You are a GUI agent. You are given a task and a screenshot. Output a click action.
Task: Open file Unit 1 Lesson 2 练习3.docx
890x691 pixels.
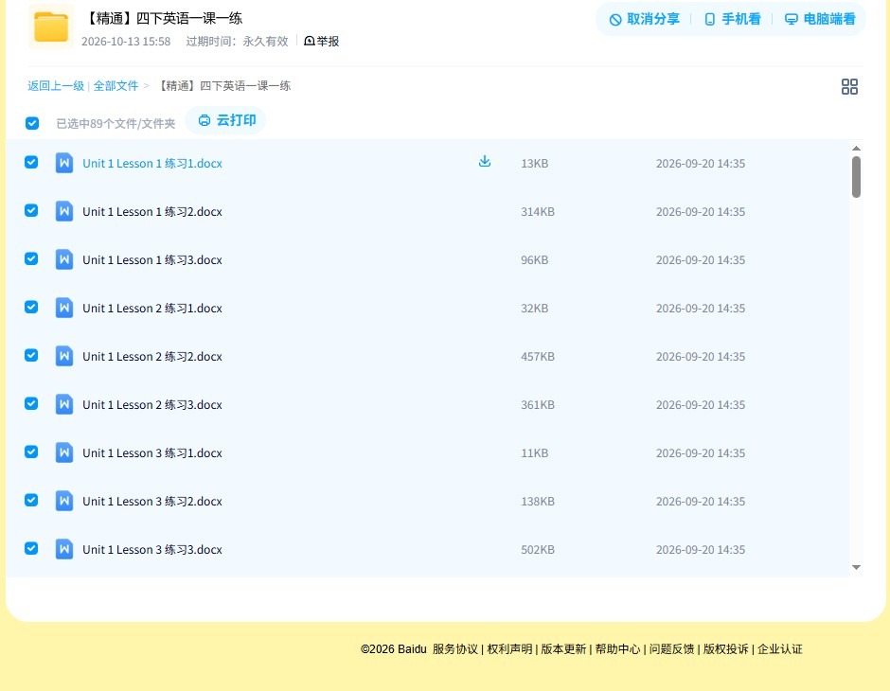[152, 404]
